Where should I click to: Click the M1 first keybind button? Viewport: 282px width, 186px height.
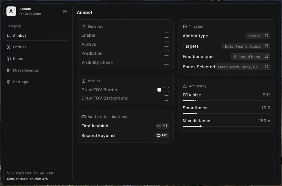[162, 126]
